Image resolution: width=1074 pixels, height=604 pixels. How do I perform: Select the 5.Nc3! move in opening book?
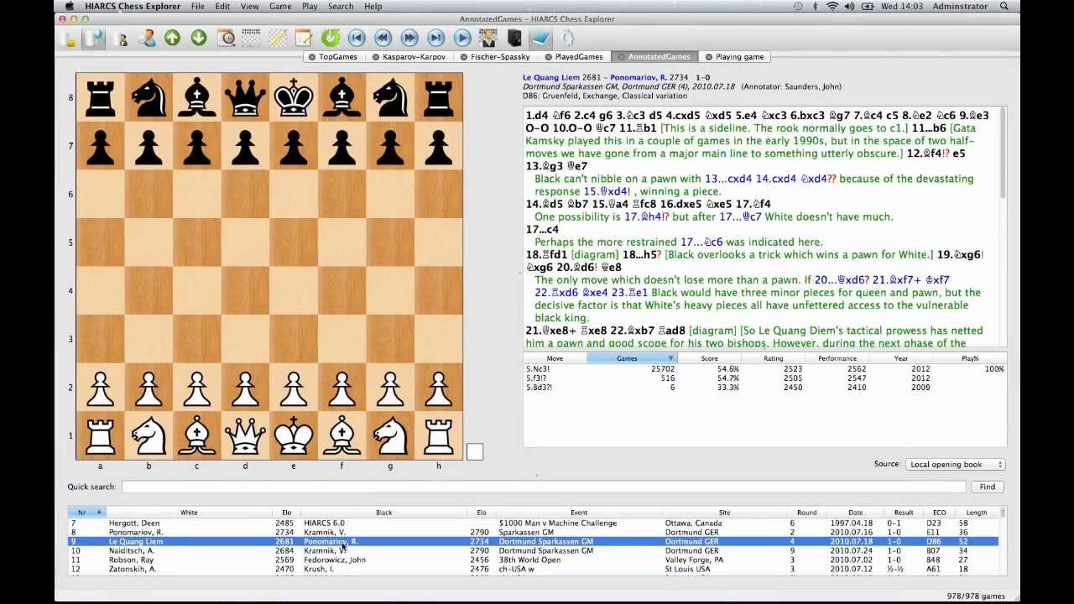764,369
